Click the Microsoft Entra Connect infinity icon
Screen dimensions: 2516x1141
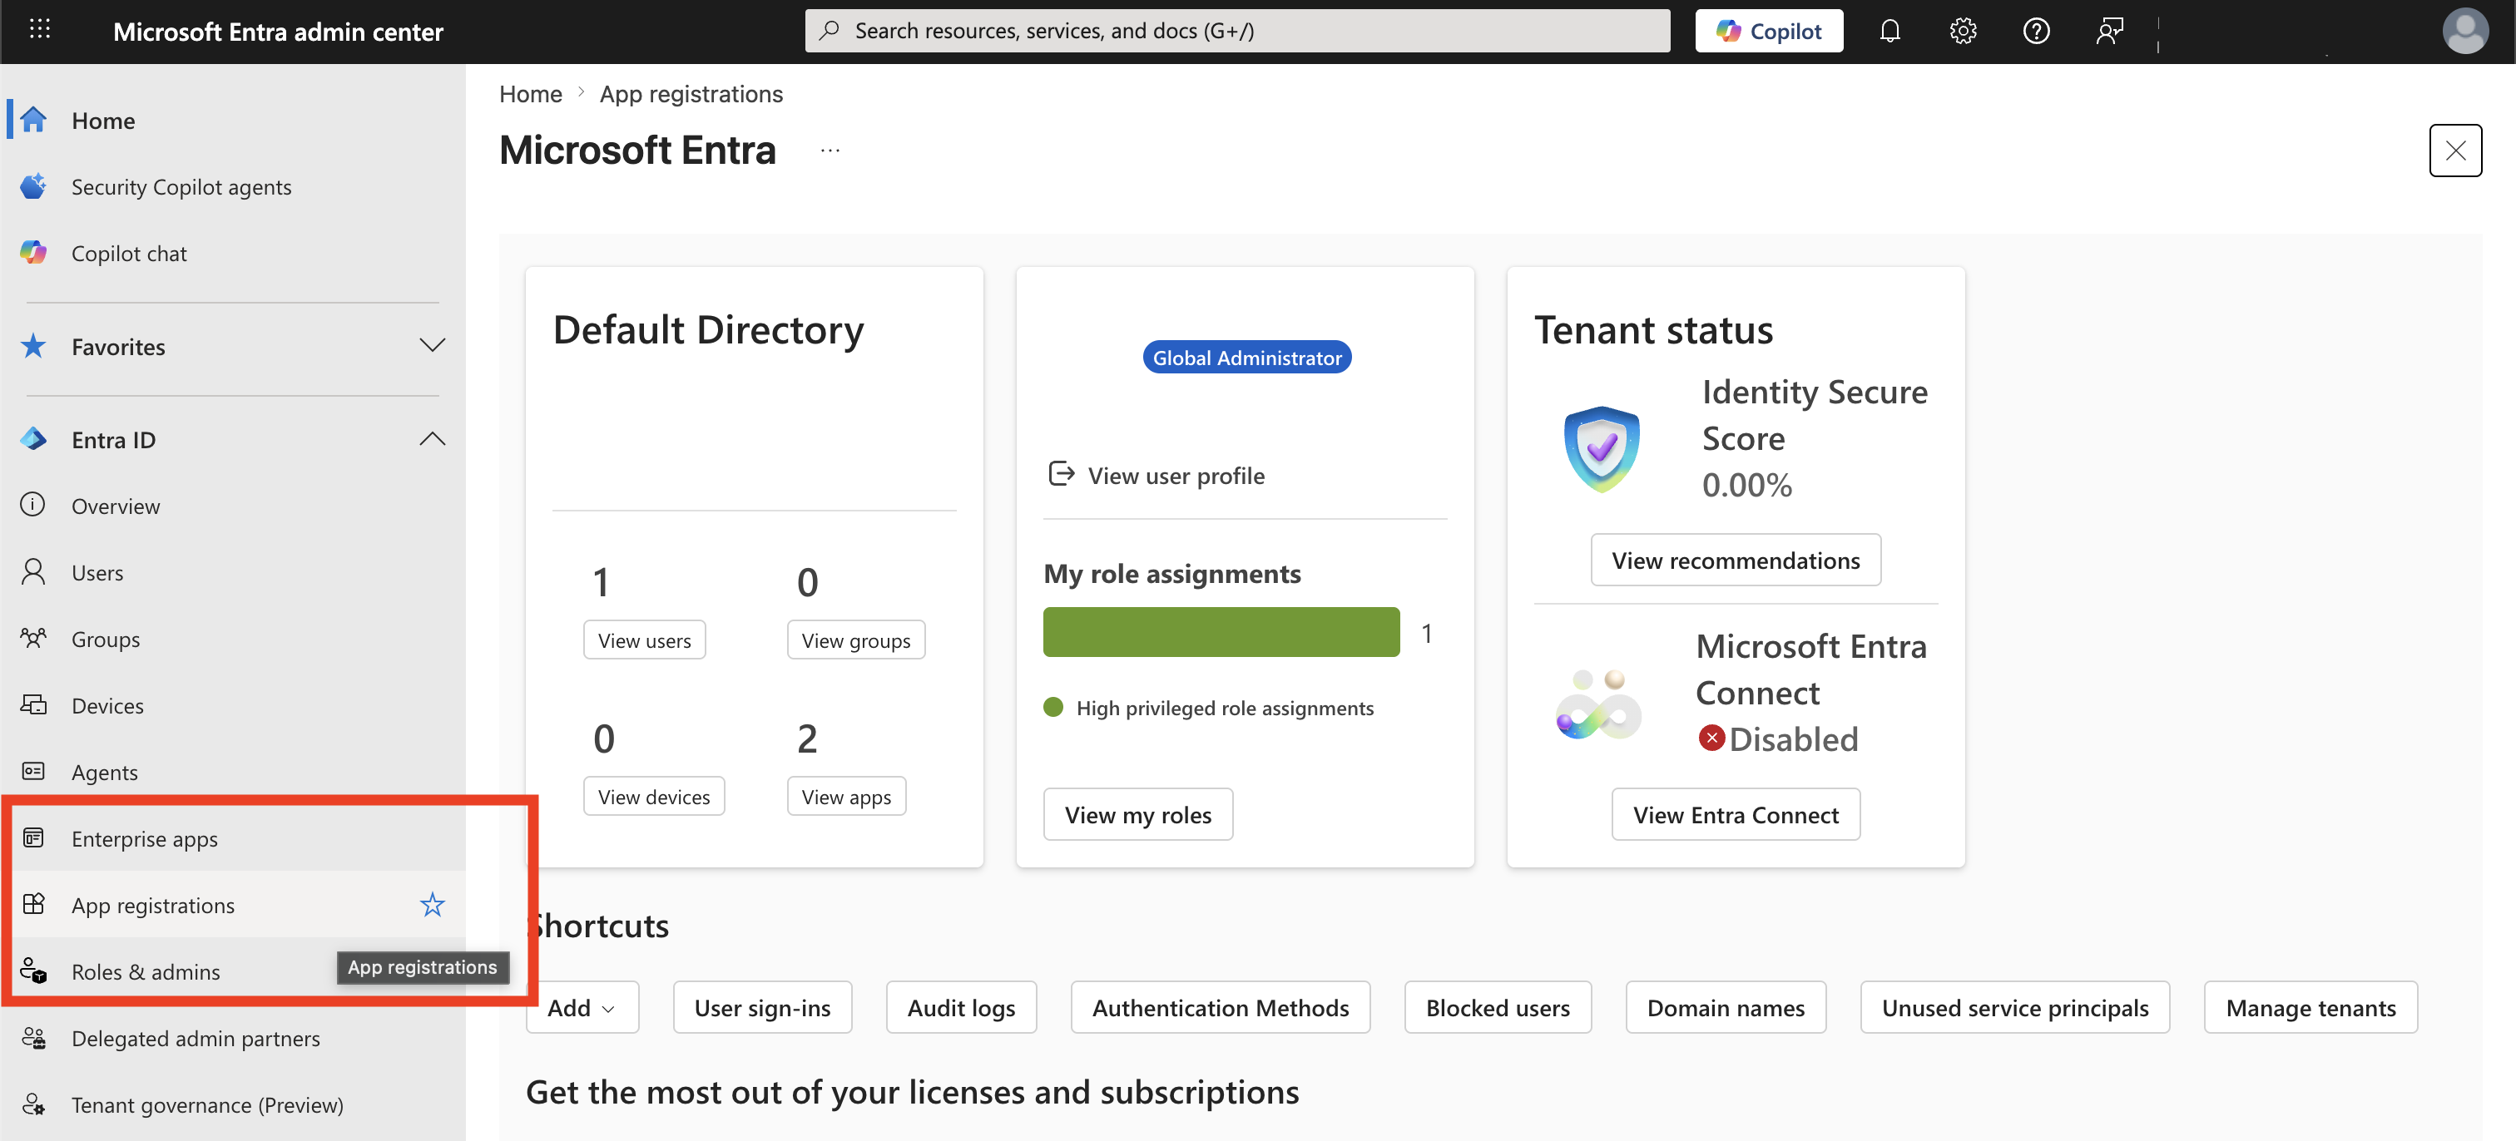coord(1599,704)
